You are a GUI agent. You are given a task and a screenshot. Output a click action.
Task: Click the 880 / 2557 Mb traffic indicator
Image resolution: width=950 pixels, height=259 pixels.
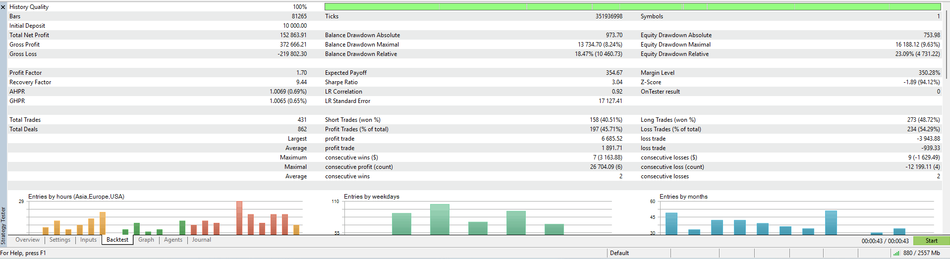(x=921, y=253)
